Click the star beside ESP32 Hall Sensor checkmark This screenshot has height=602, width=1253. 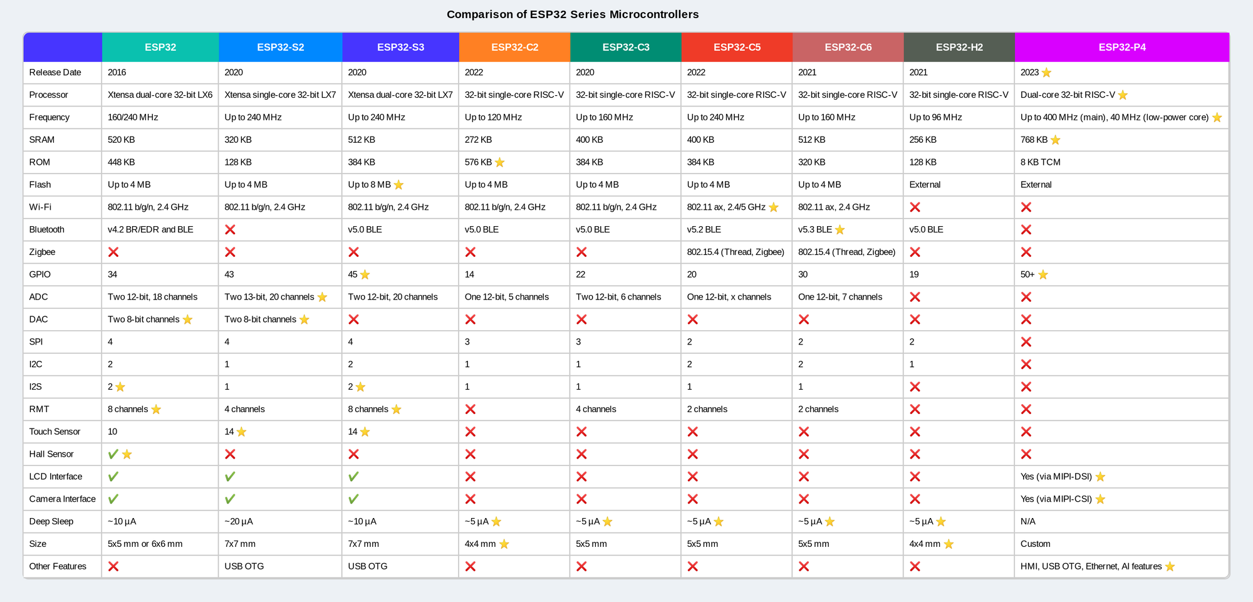pyautogui.click(x=127, y=454)
